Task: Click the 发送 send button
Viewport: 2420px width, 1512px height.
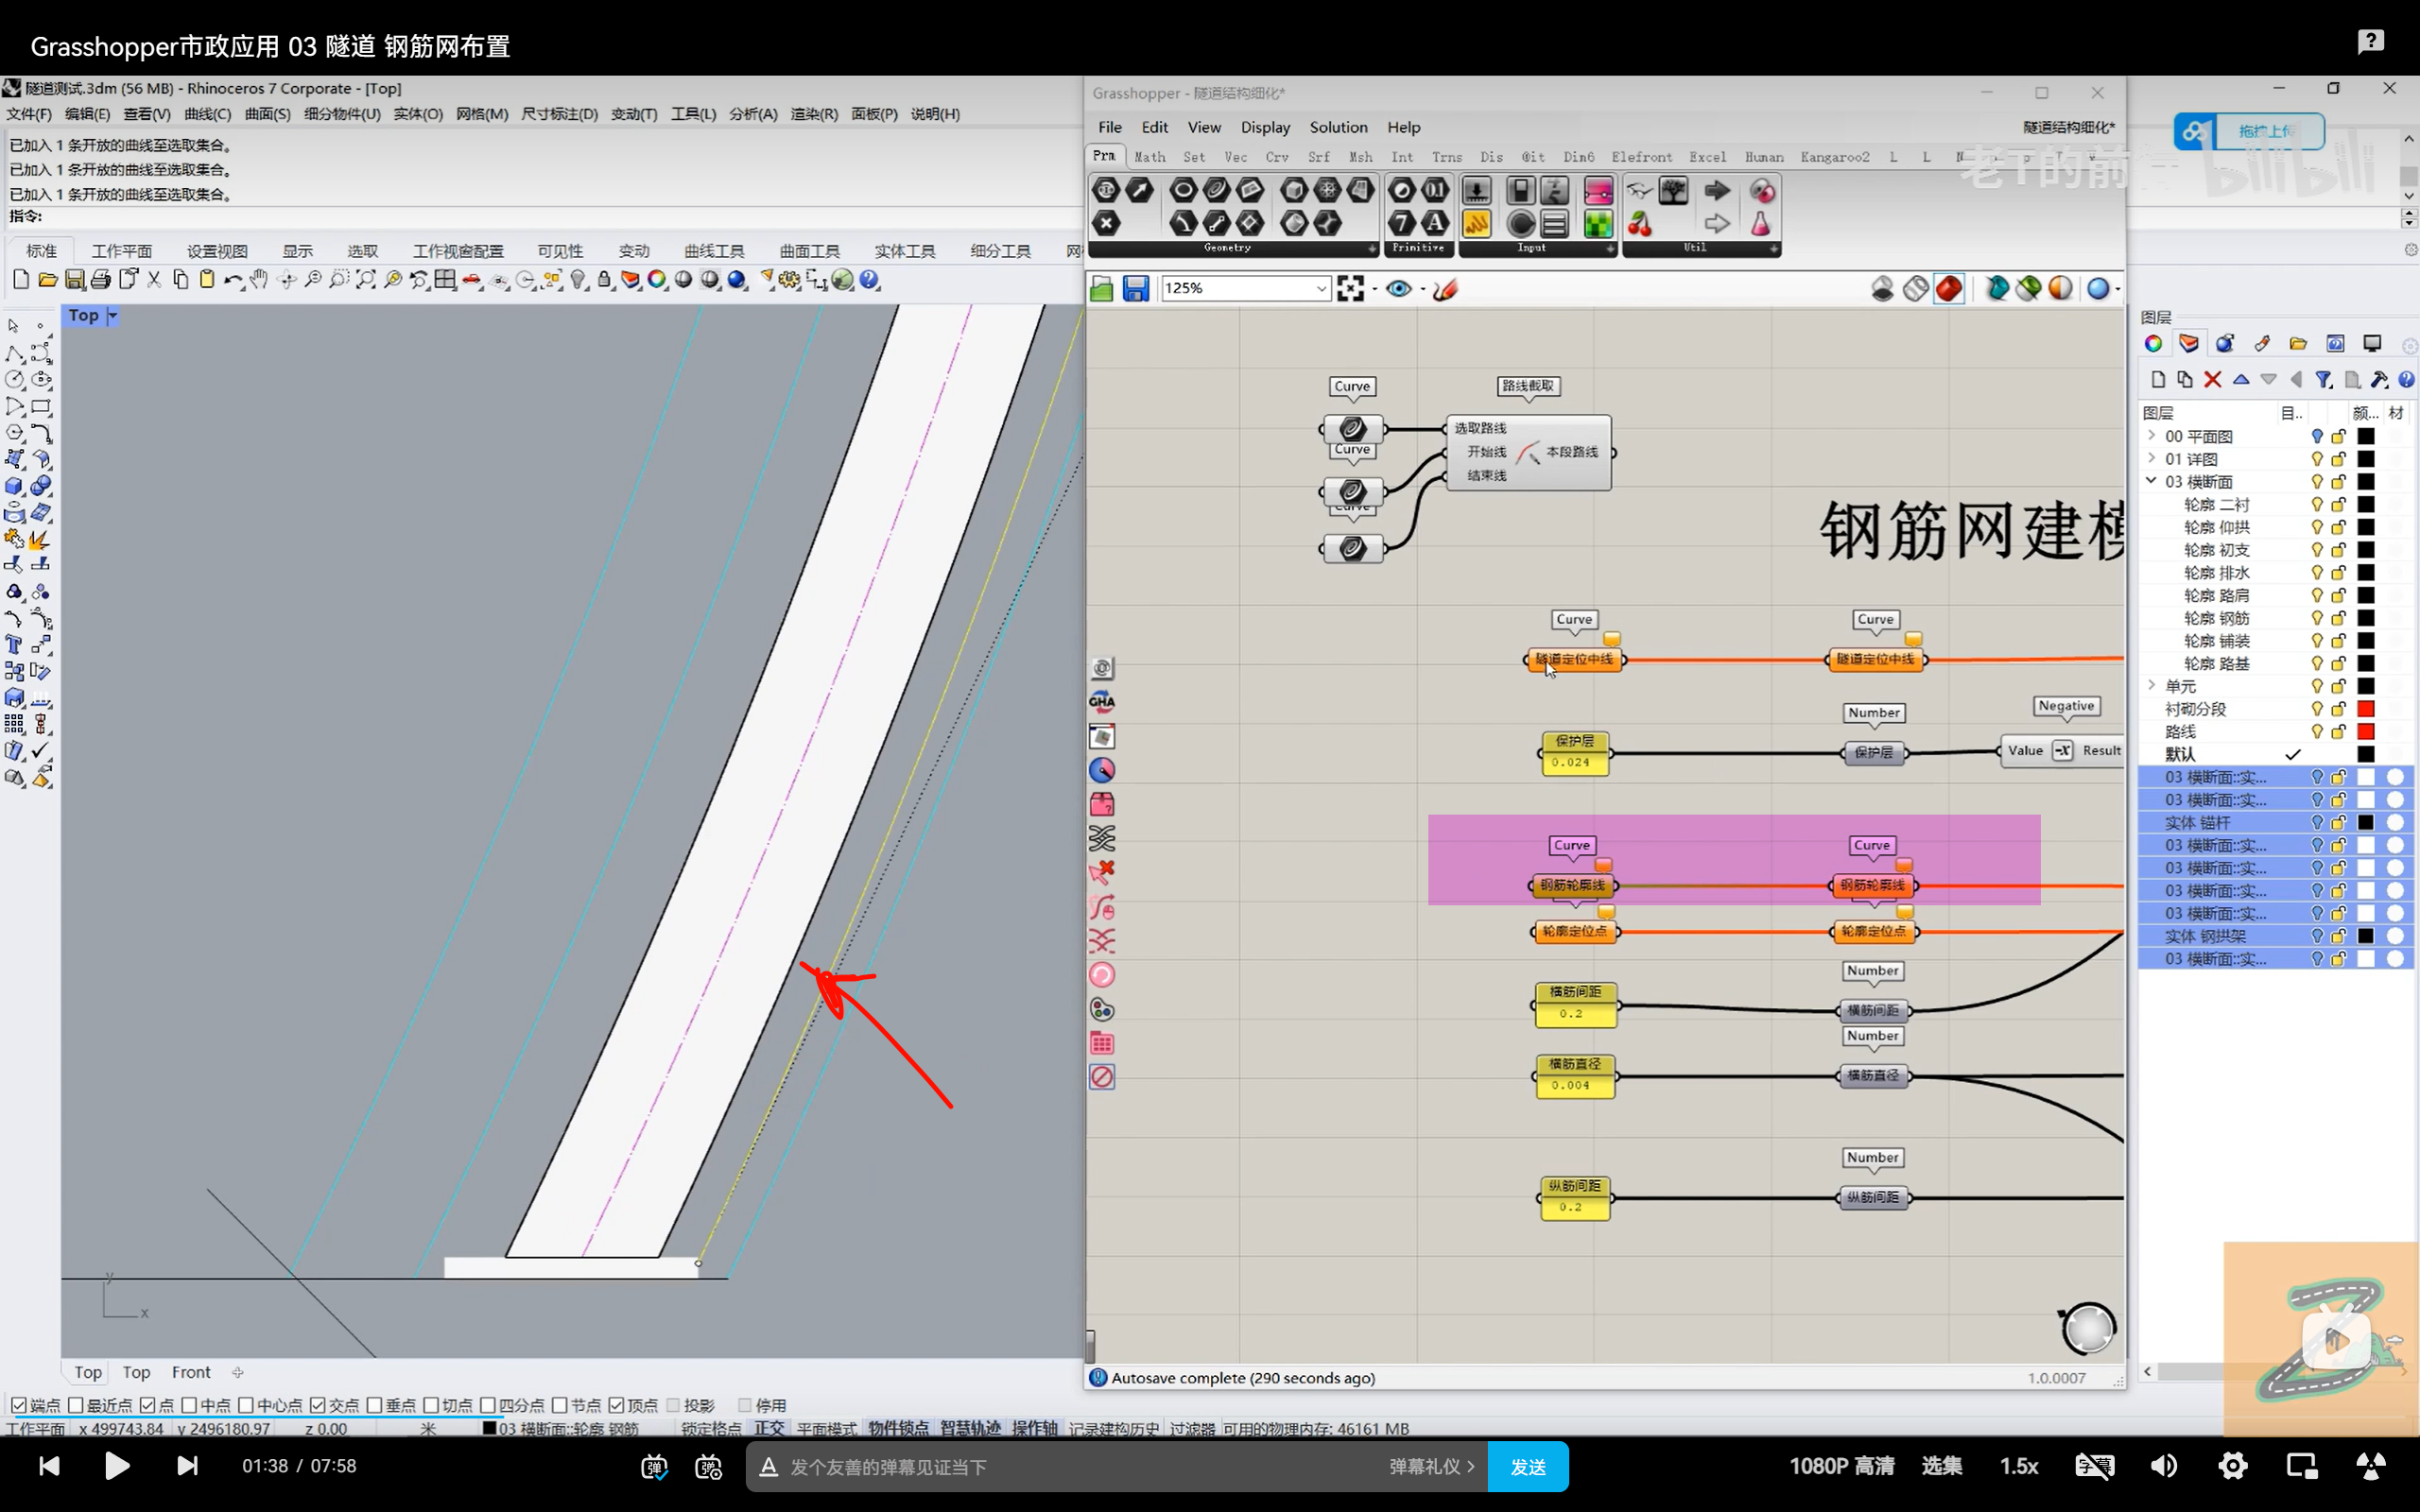Action: point(1527,1466)
